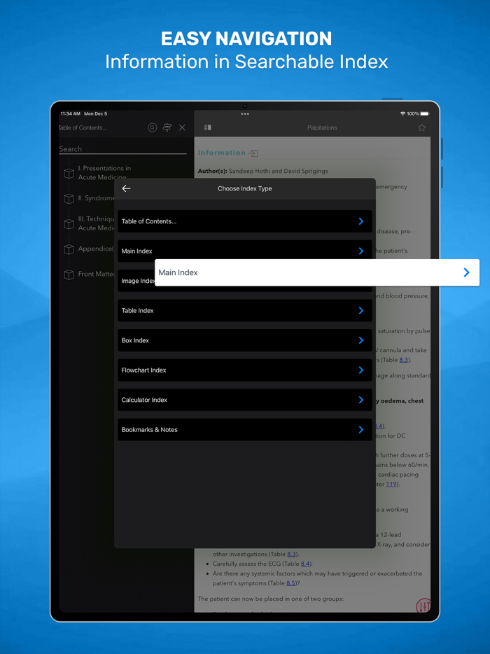Tap the Information section arrow icon
490x654 pixels.
point(253,153)
